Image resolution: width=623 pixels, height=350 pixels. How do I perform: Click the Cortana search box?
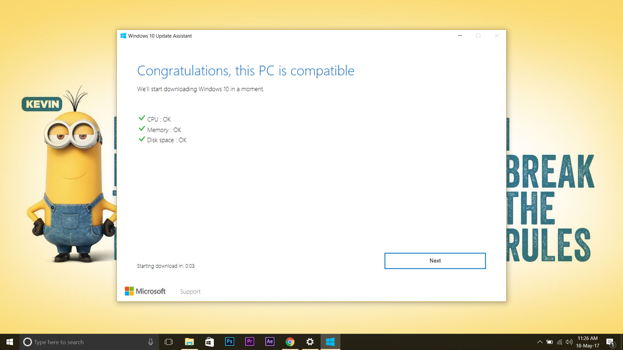[x=89, y=342]
